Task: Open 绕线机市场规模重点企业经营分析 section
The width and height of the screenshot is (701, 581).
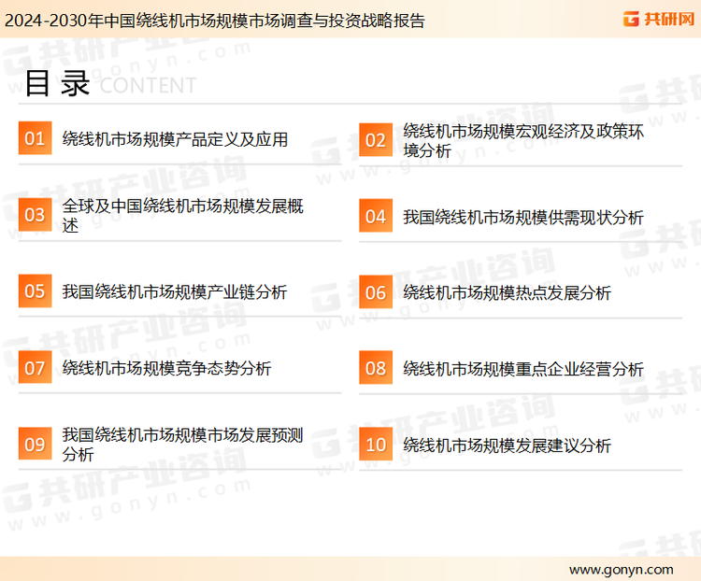Action: [522, 369]
